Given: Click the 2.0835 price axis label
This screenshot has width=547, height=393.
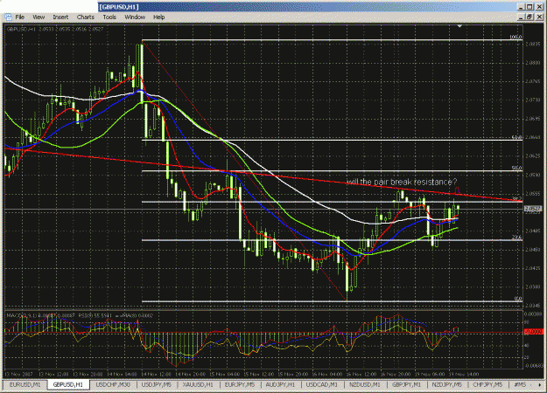Looking at the screenshot, I should (533, 44).
